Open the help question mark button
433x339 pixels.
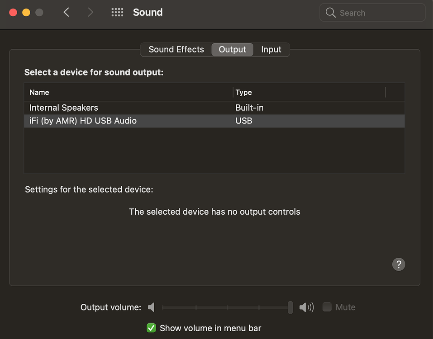pyautogui.click(x=399, y=264)
